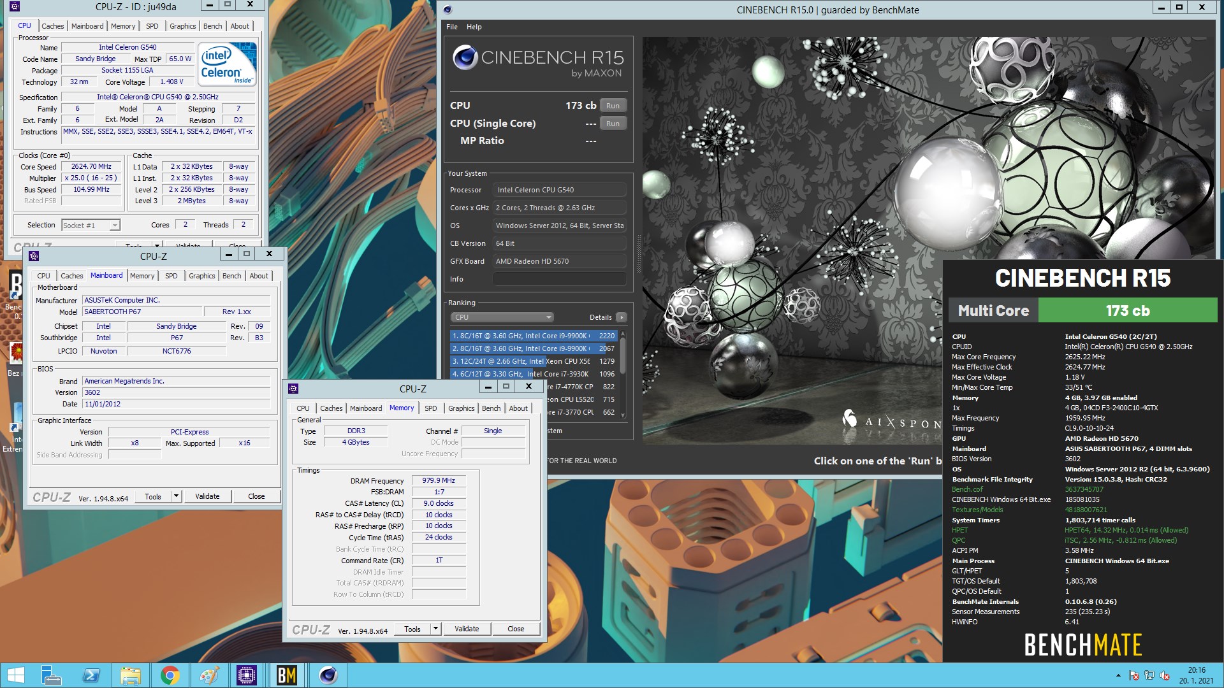Switch to Cinebench in the taskbar
This screenshot has height=688, width=1224.
328,675
